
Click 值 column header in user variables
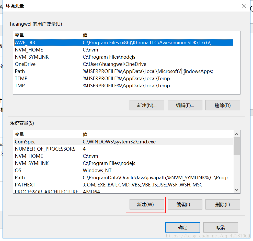pos(157,35)
